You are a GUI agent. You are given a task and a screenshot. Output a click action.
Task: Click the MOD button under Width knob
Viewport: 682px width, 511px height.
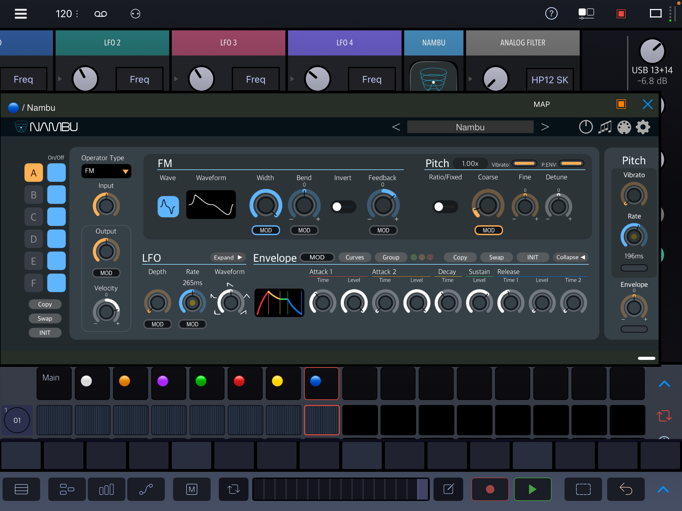tap(266, 230)
